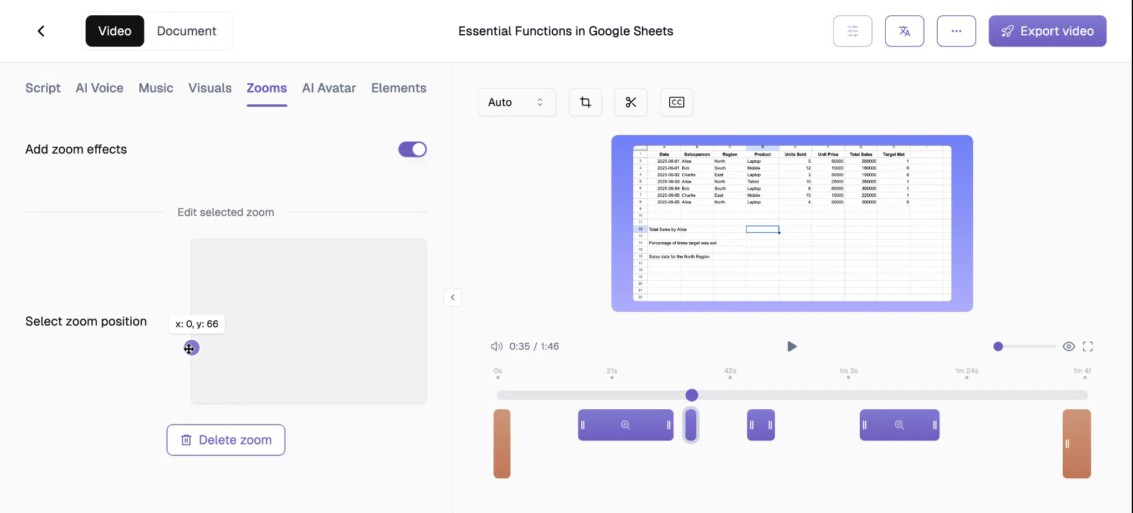Toggle Add zoom effects switch off
Image resolution: width=1133 pixels, height=513 pixels.
coord(412,150)
